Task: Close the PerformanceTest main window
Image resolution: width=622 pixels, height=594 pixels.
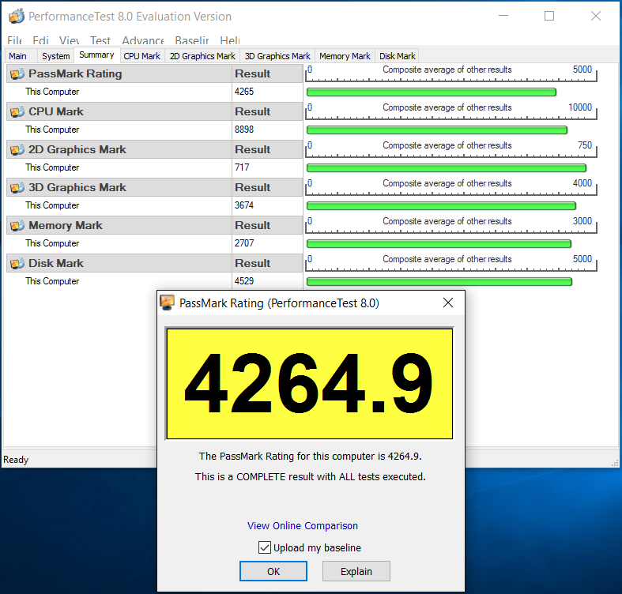Action: tap(596, 16)
